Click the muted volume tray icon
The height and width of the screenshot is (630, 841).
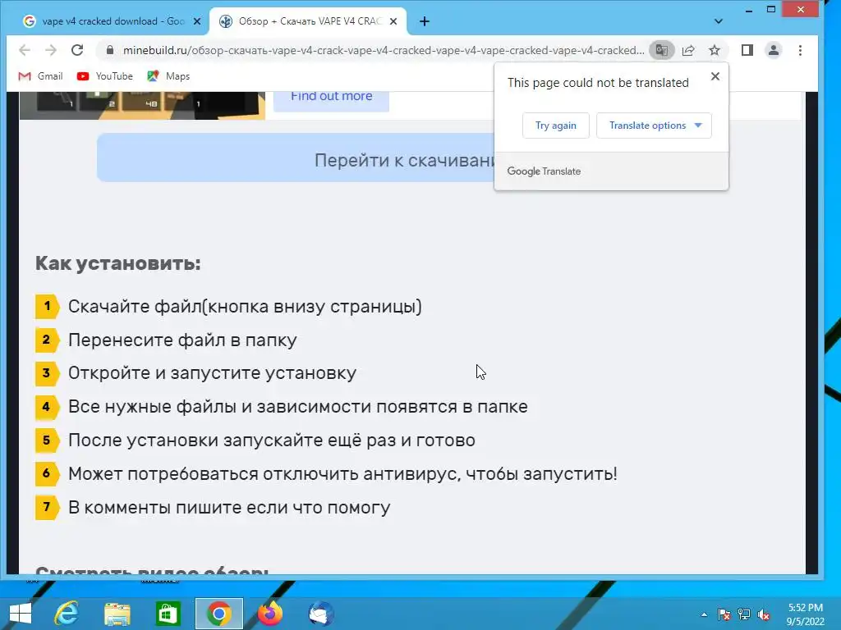point(764,614)
